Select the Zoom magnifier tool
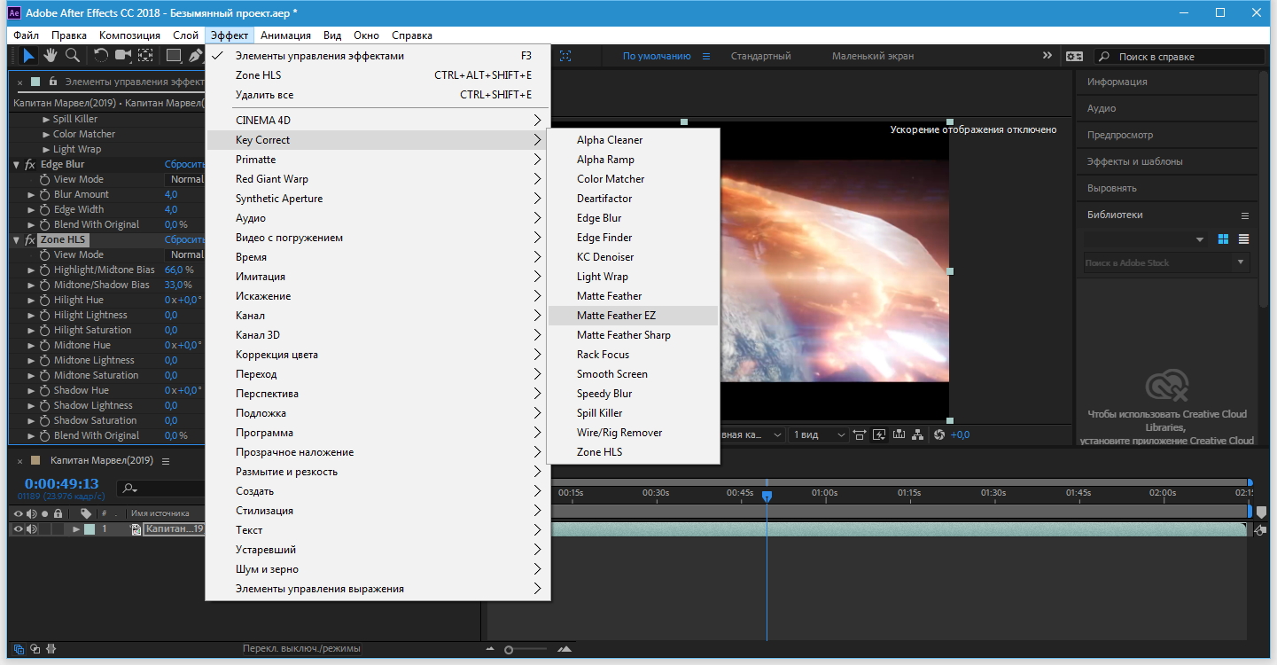 click(73, 56)
